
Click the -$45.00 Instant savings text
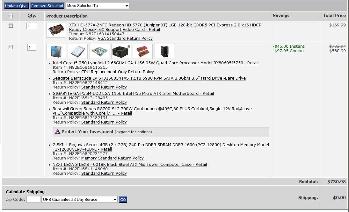coord(289,46)
